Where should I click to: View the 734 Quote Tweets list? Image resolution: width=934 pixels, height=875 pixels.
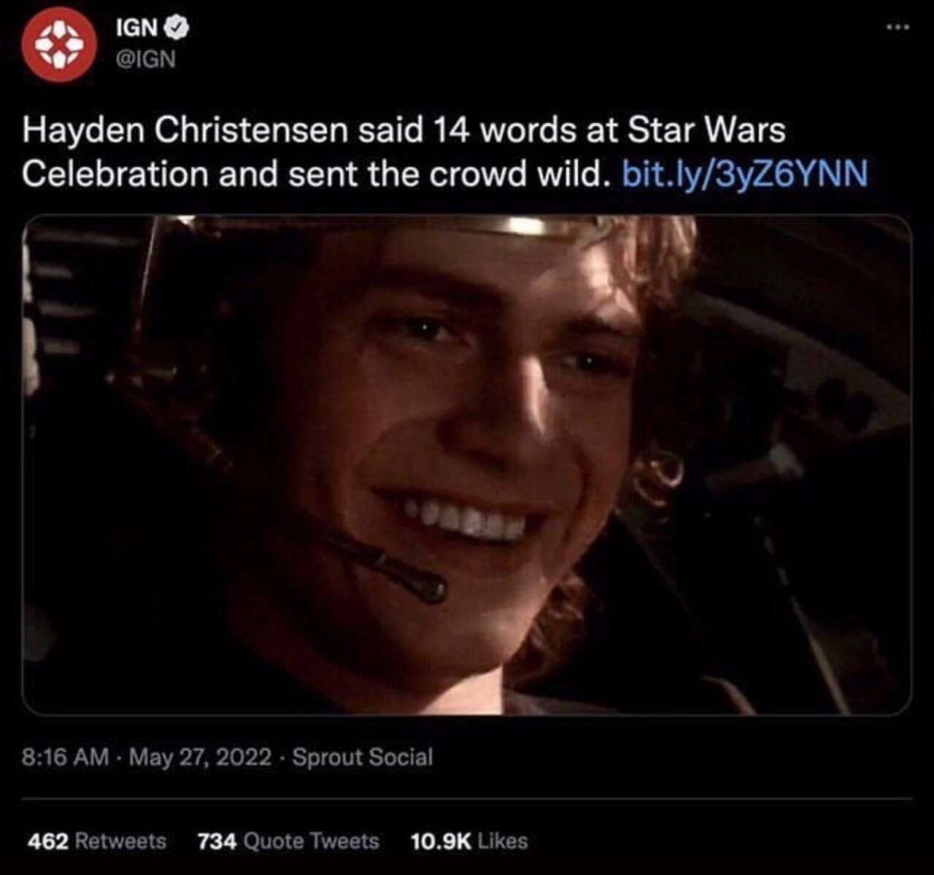click(x=288, y=841)
